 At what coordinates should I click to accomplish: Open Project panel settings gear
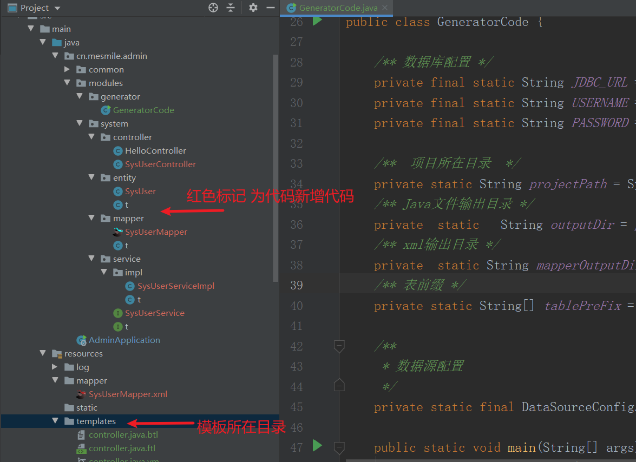coord(253,8)
